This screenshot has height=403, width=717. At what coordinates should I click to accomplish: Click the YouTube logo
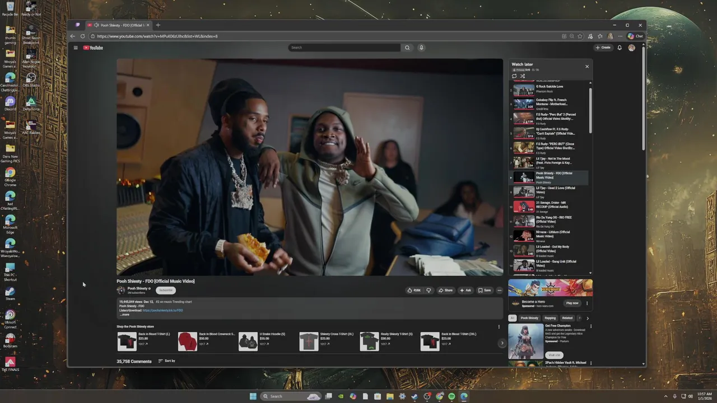click(93, 48)
